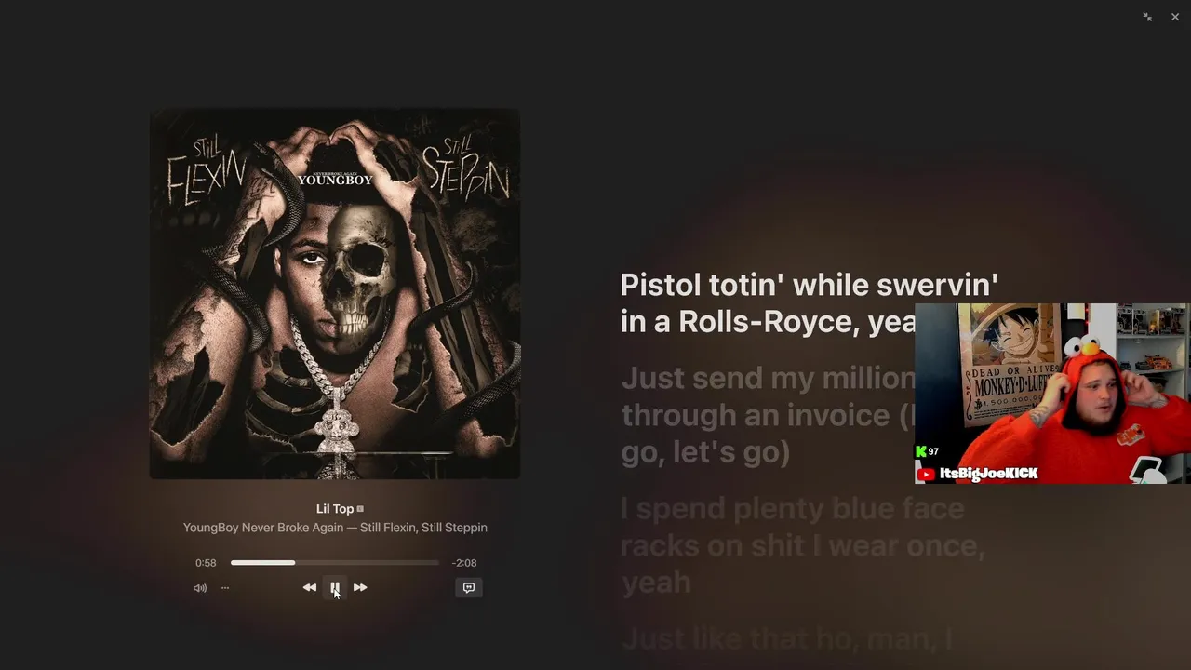Open the more options ellipsis menu
The image size is (1191, 670).
click(x=225, y=588)
